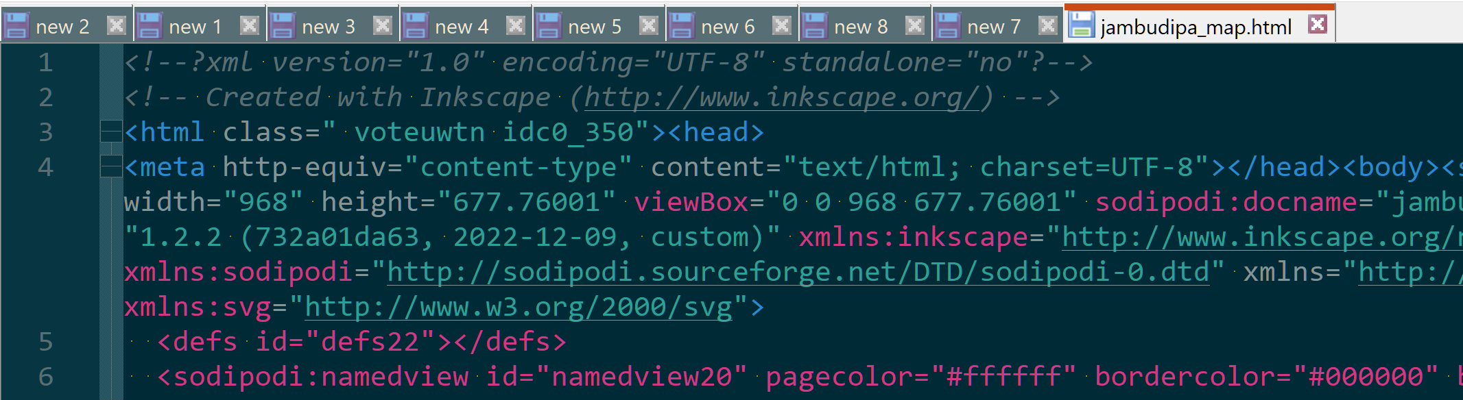The image size is (1463, 400).
Task: Collapse the html fold marker on line 3
Action: [x=110, y=132]
